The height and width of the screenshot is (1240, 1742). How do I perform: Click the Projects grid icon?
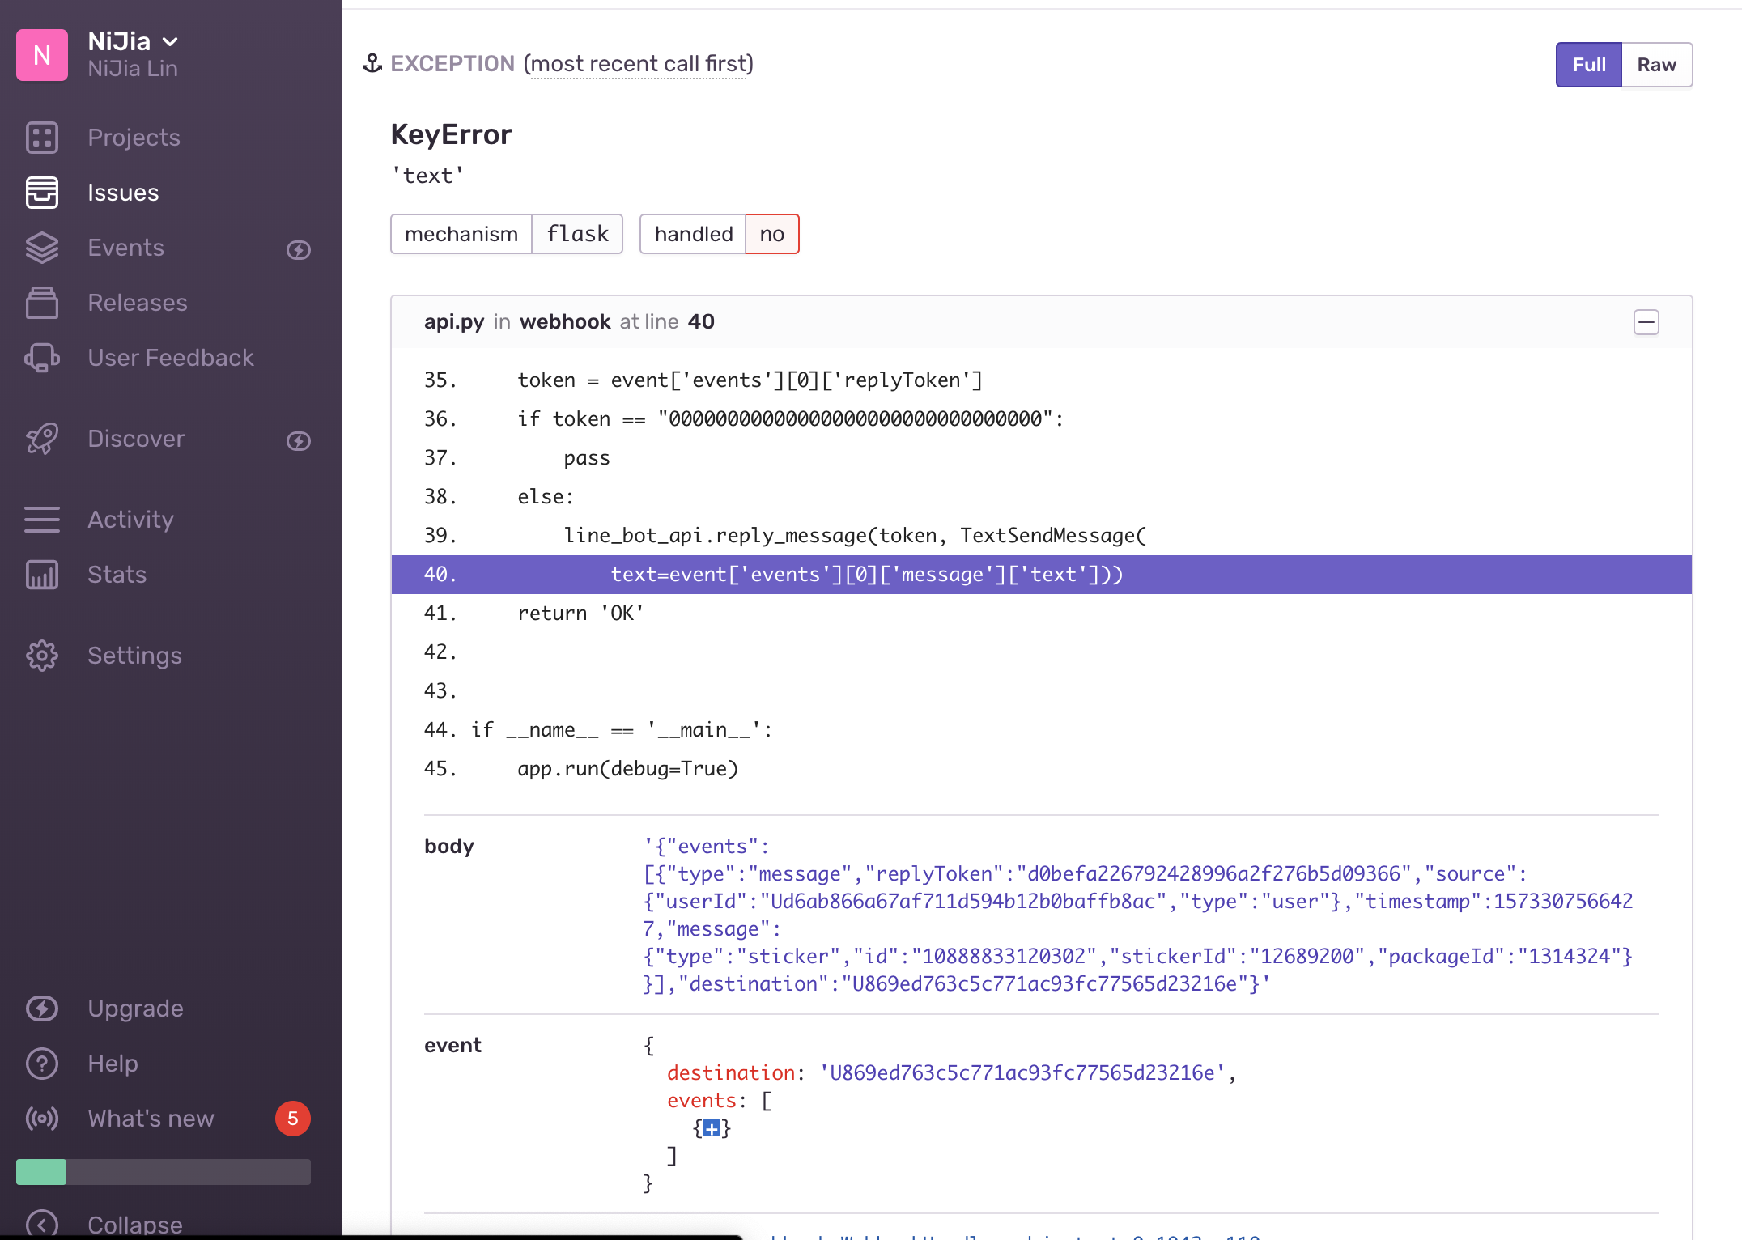point(41,138)
